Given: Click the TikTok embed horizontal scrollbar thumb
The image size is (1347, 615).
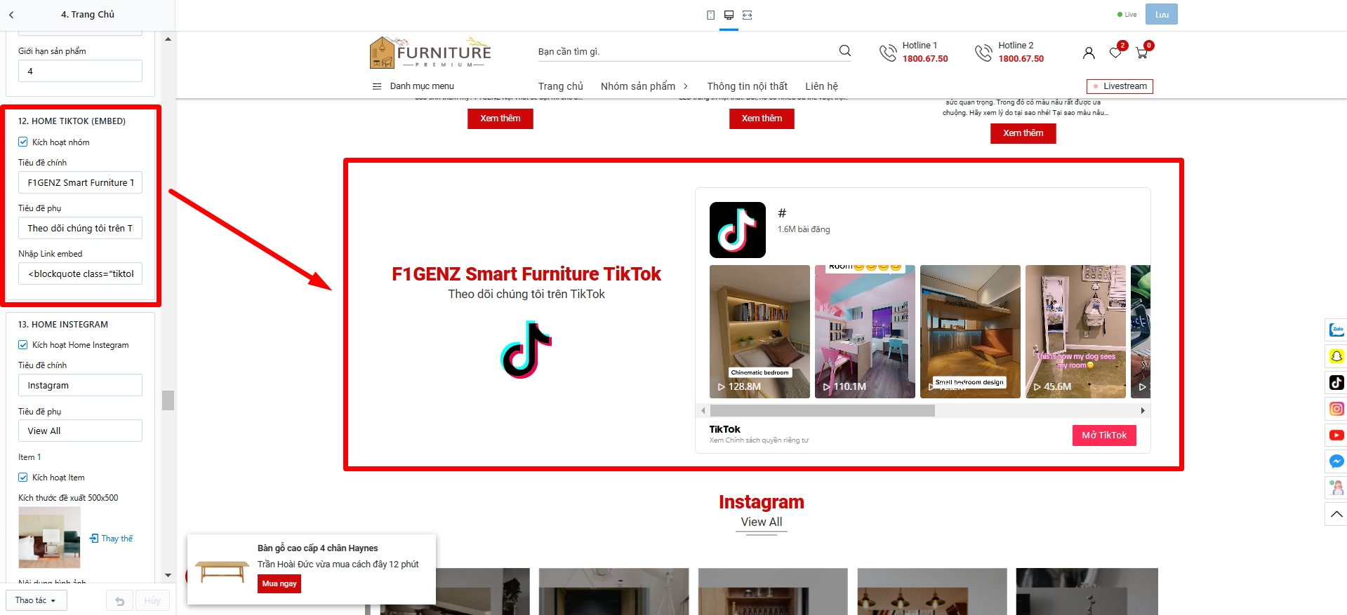Looking at the screenshot, I should pos(822,410).
